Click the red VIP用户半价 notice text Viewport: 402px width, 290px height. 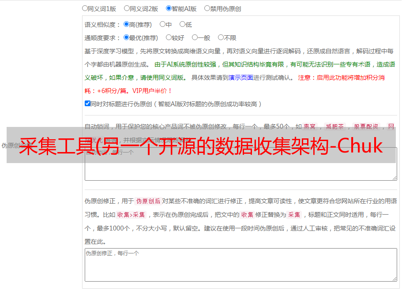coord(152,91)
